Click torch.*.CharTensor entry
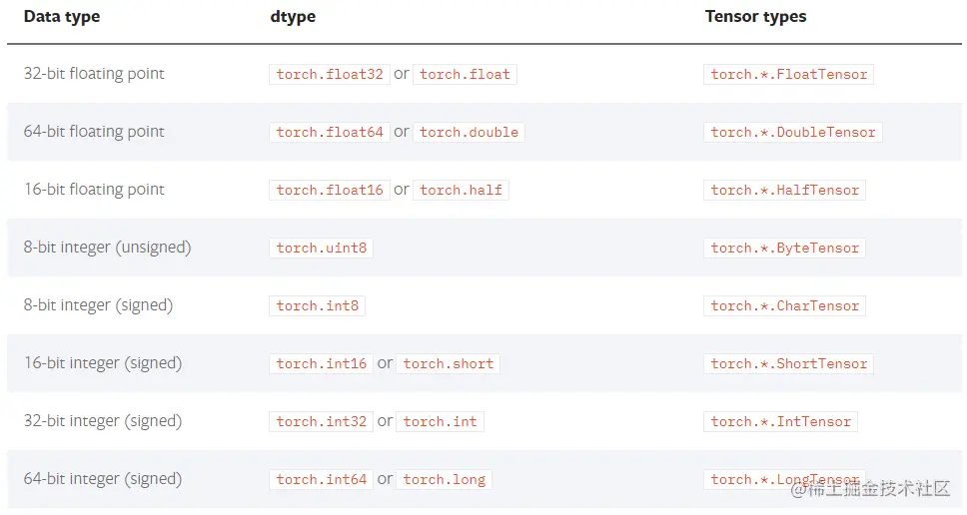967x515 pixels. [x=784, y=306]
